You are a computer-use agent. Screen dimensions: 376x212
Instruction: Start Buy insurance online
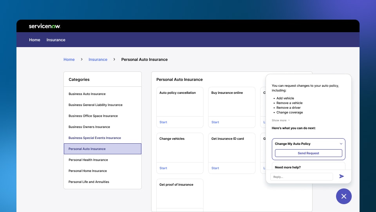215,122
